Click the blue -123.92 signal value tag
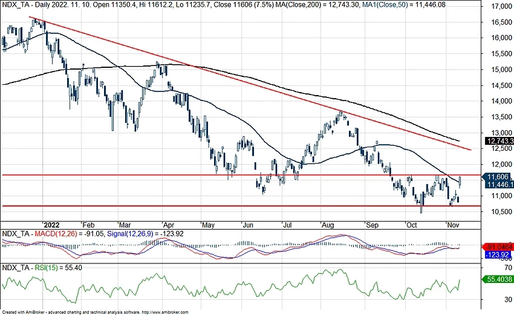Viewport: 514px width, 315px height. click(498, 255)
